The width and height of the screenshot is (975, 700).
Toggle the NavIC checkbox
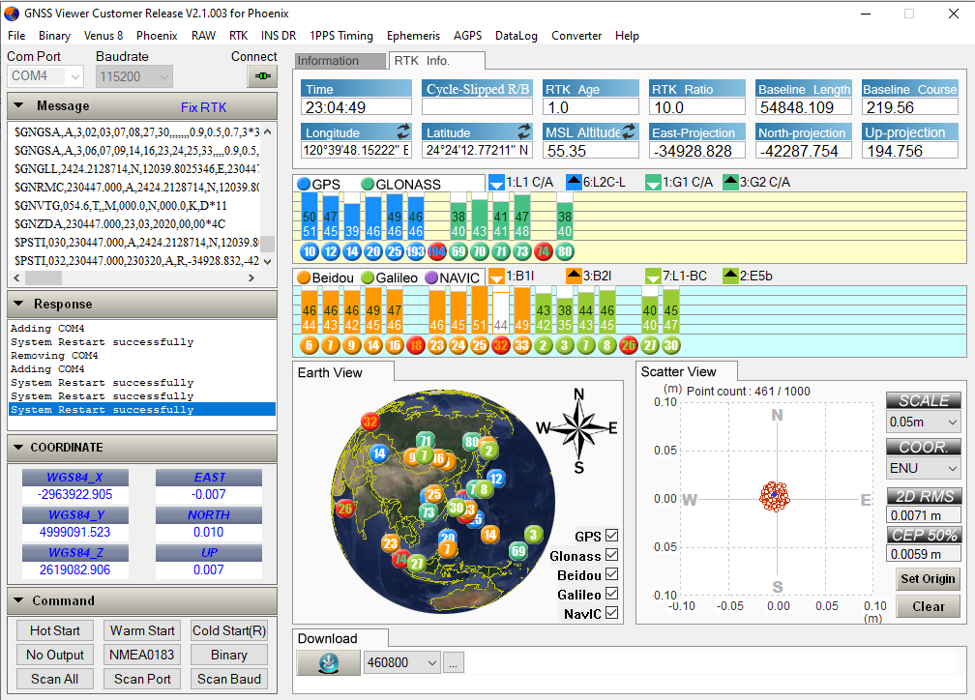pyautogui.click(x=611, y=613)
